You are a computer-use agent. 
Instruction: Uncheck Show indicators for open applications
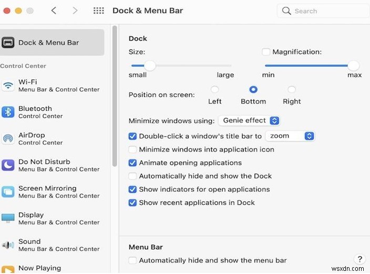[x=132, y=189]
